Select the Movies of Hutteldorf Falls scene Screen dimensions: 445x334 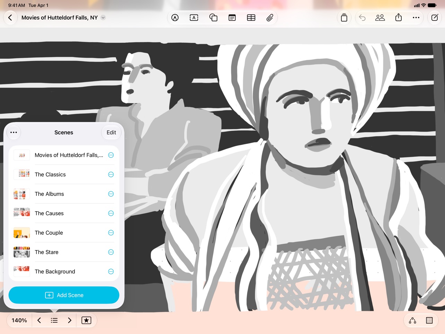tap(64, 155)
